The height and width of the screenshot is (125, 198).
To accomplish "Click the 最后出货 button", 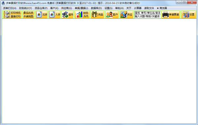I will [x=28, y=13].
